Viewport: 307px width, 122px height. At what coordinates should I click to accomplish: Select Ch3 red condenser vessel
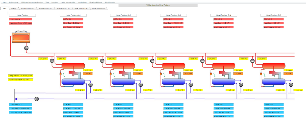[173, 66]
